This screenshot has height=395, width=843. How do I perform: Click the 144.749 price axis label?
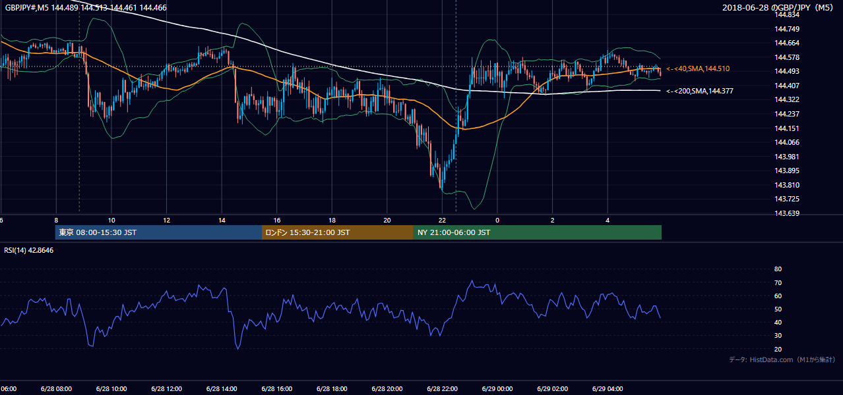click(786, 29)
